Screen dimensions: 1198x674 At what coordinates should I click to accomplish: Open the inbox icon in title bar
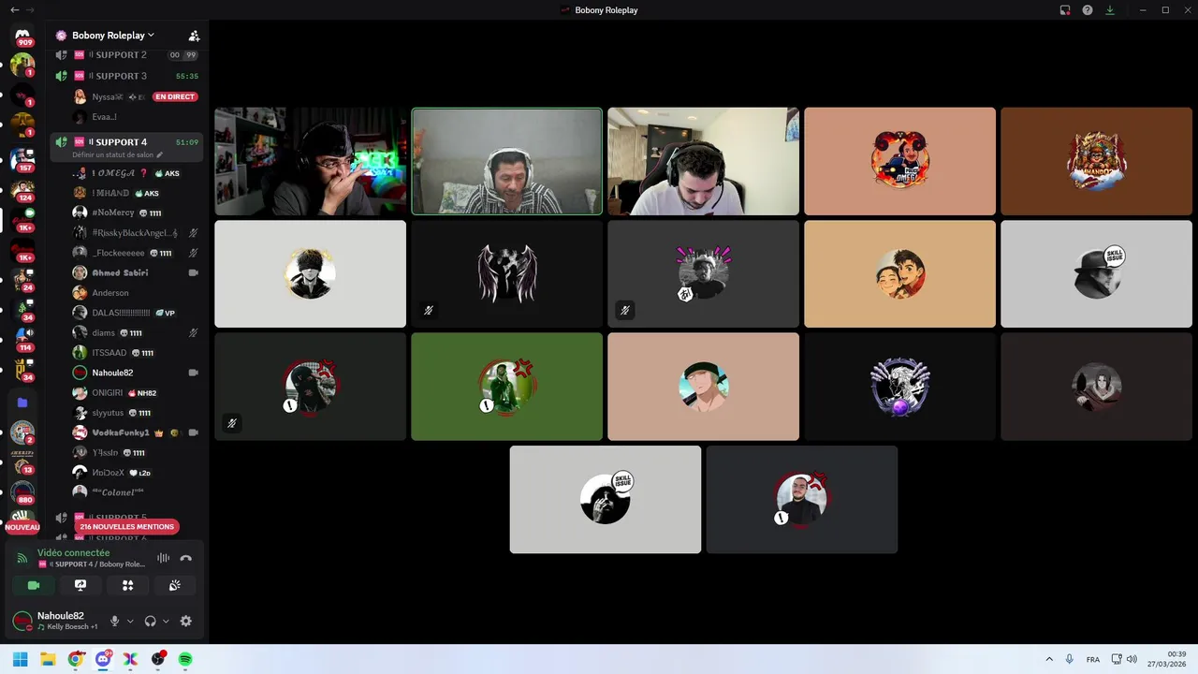click(1065, 9)
